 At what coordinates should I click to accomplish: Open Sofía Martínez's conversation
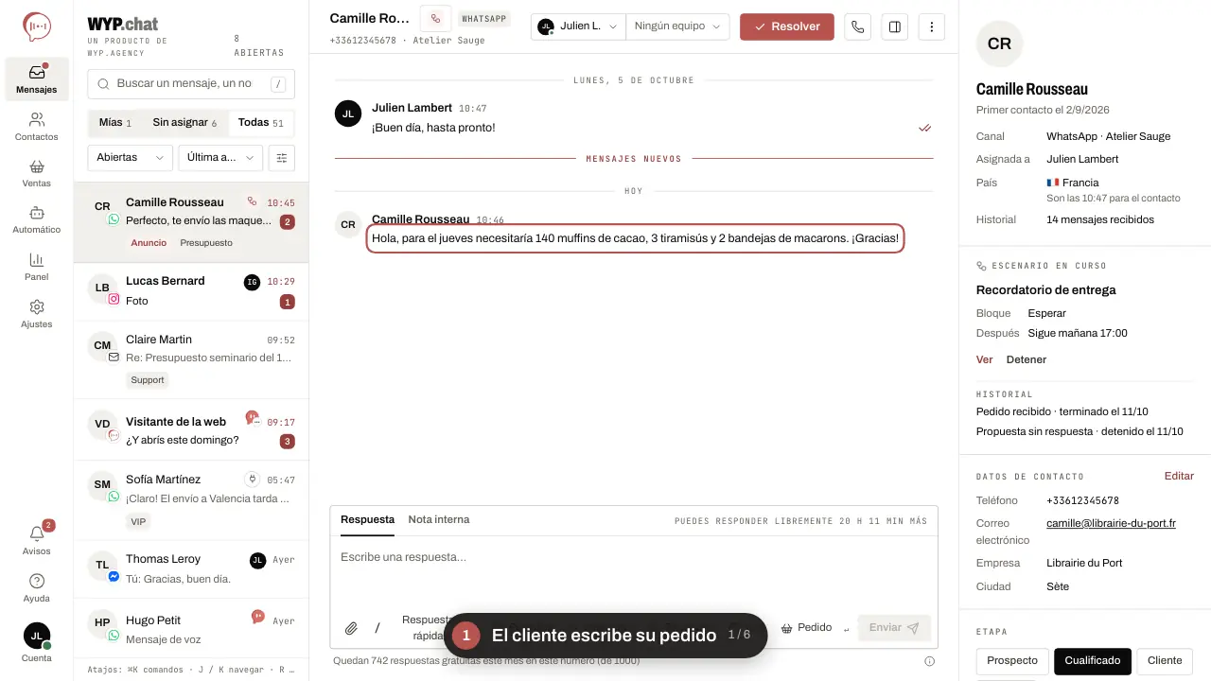[191, 501]
